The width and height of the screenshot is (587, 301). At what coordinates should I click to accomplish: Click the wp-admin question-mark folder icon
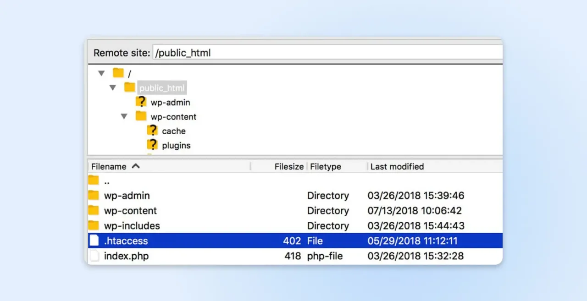pos(141,102)
